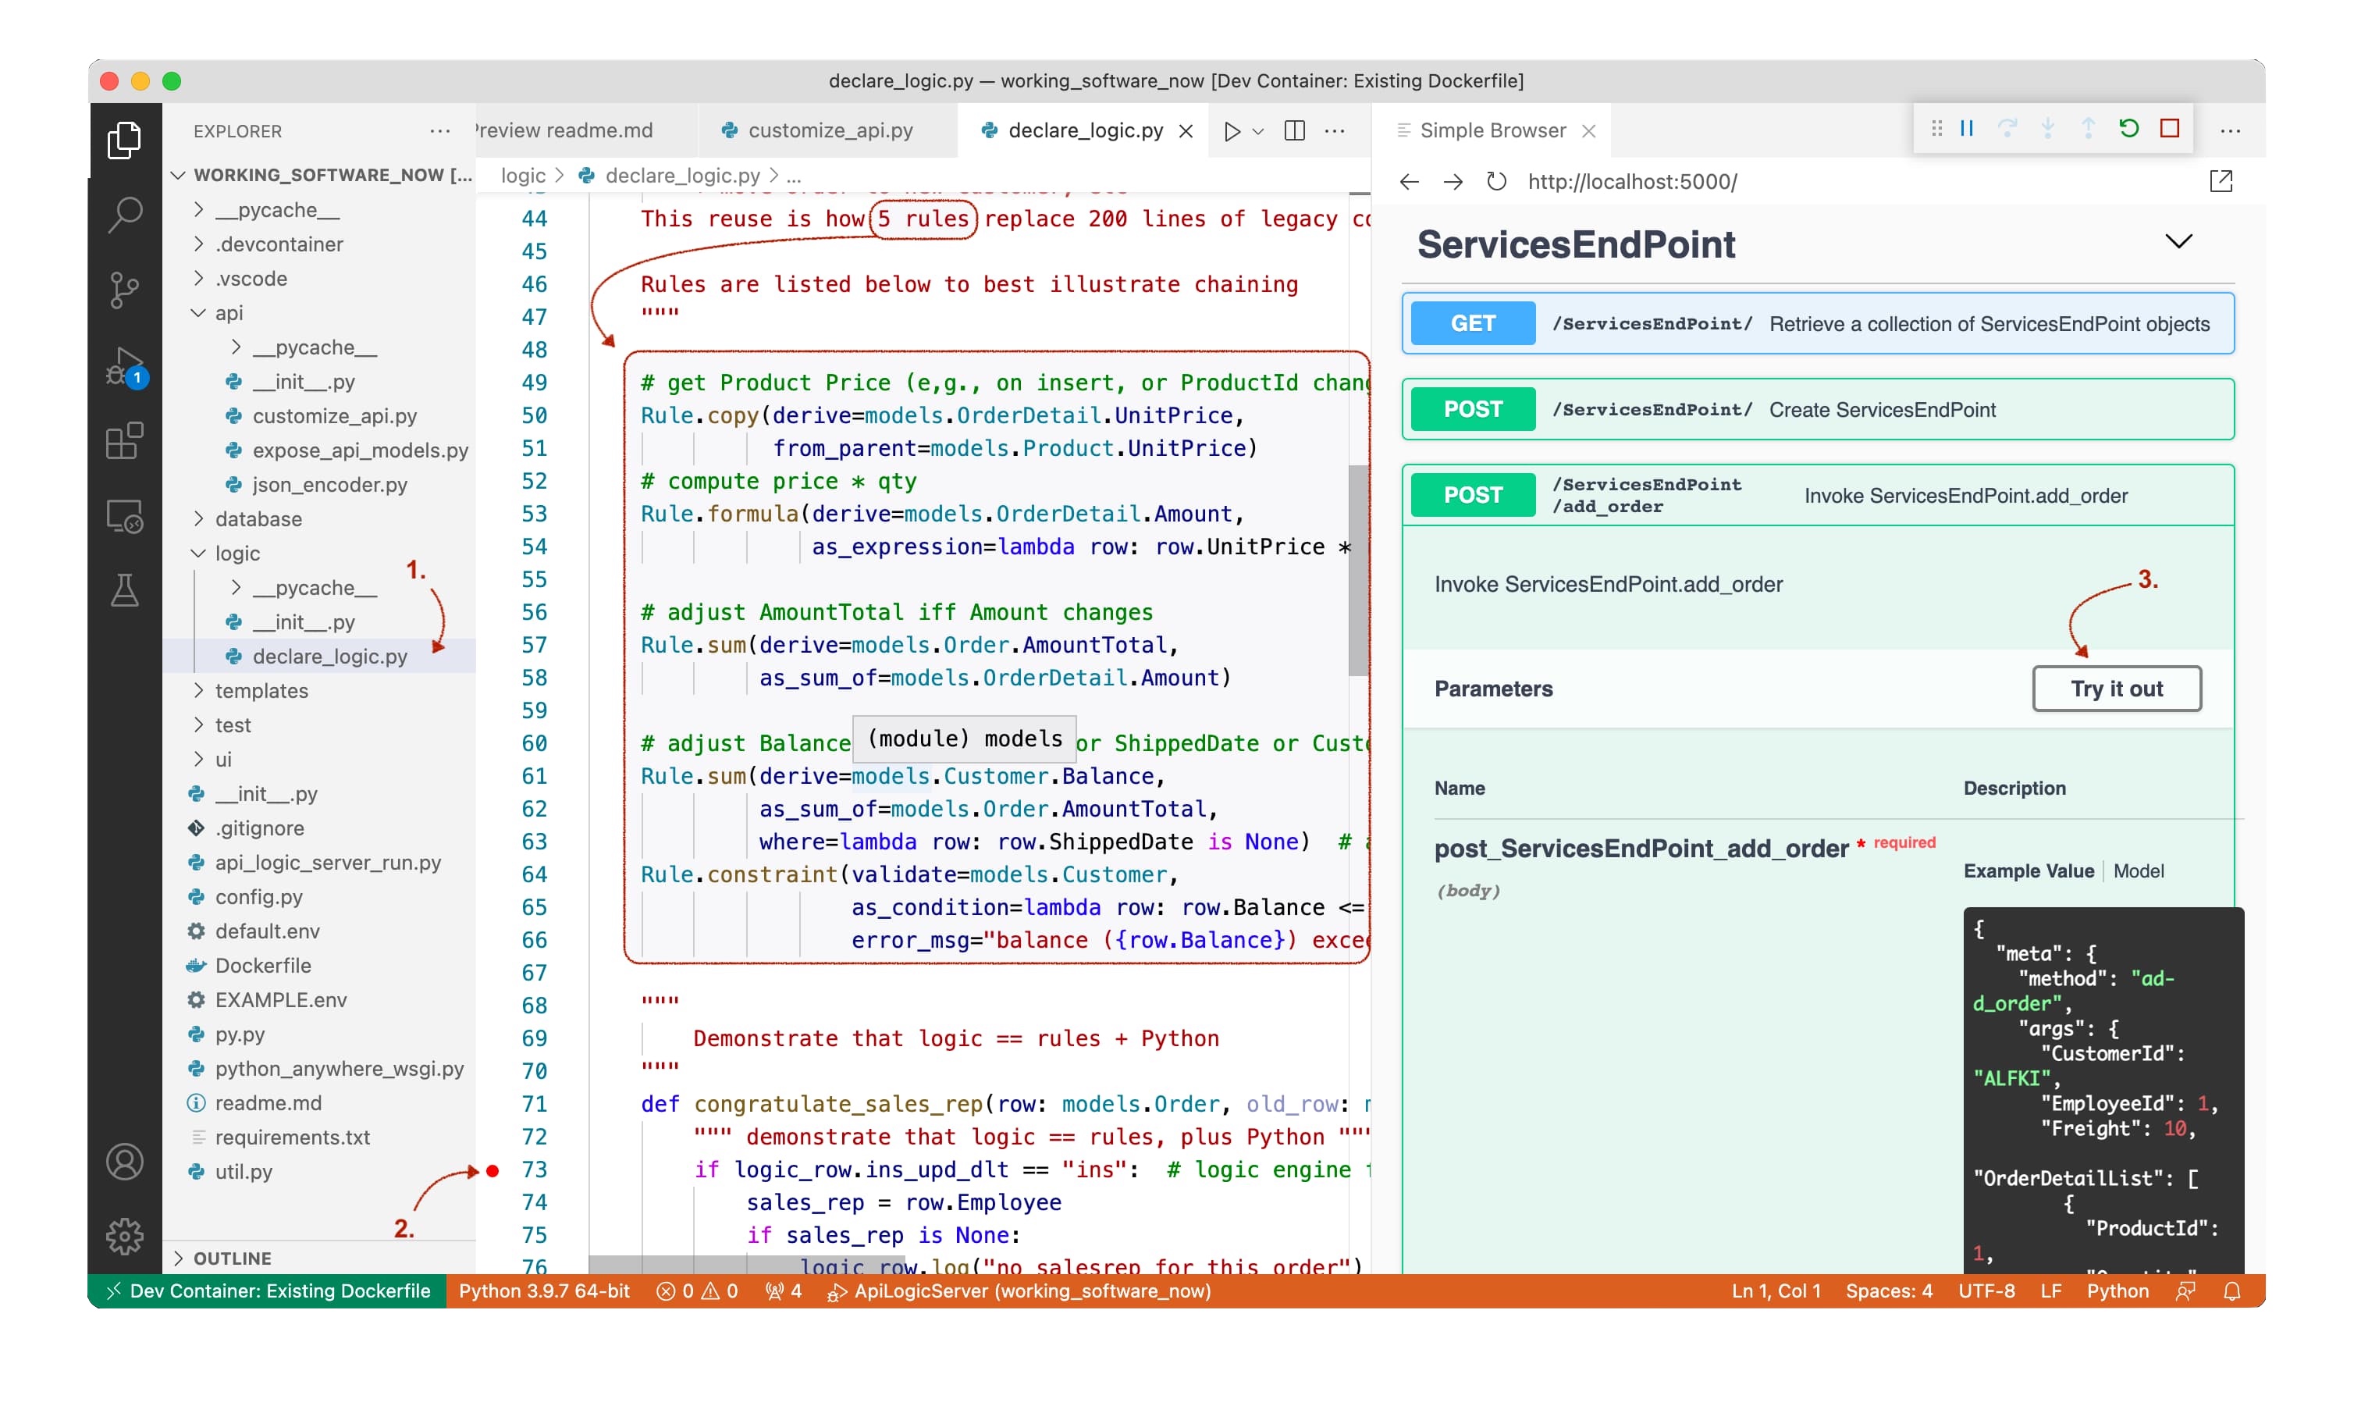Restart the debug session
Viewport: 2354px width, 1424px height.
(x=2128, y=129)
